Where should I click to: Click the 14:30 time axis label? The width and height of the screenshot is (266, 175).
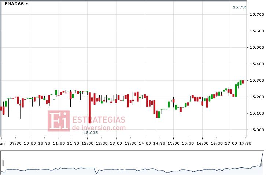pos(159,143)
